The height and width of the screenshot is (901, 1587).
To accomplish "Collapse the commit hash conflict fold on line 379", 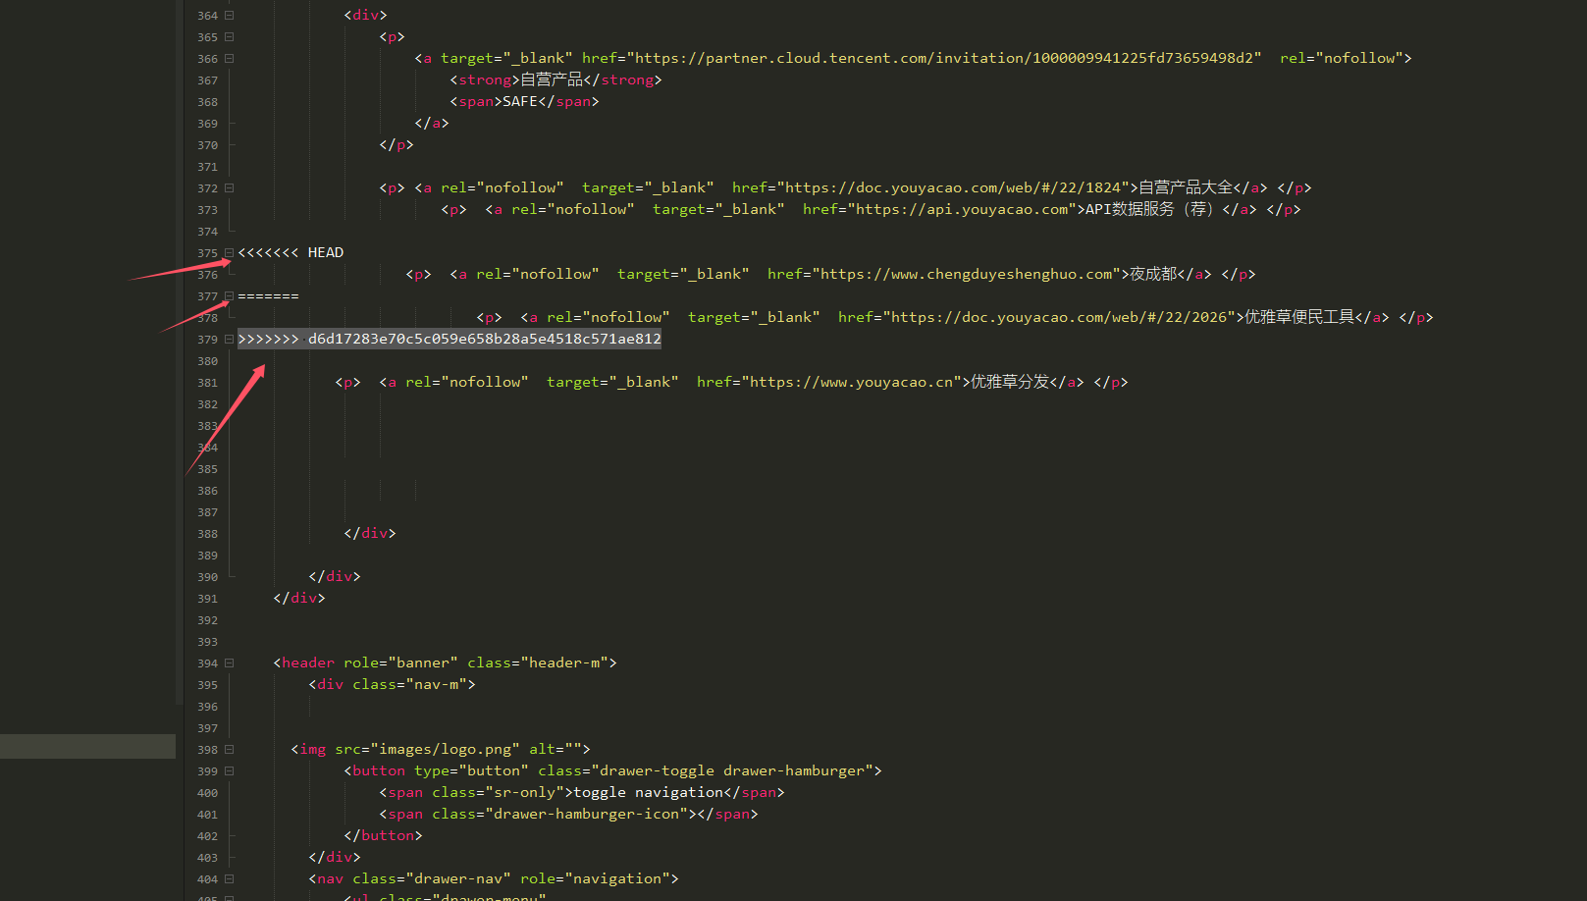I will (x=228, y=339).
